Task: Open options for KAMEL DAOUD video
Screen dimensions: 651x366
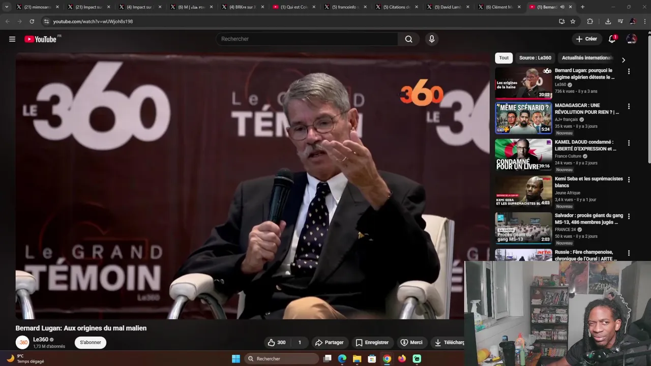Action: (629, 143)
